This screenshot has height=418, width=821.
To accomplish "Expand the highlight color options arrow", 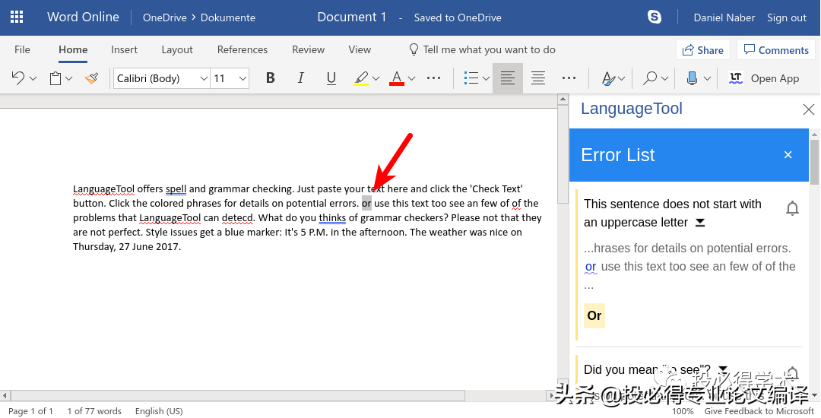I will [376, 78].
